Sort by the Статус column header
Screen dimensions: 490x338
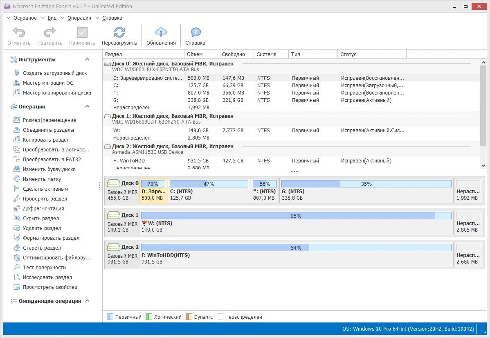pos(372,54)
